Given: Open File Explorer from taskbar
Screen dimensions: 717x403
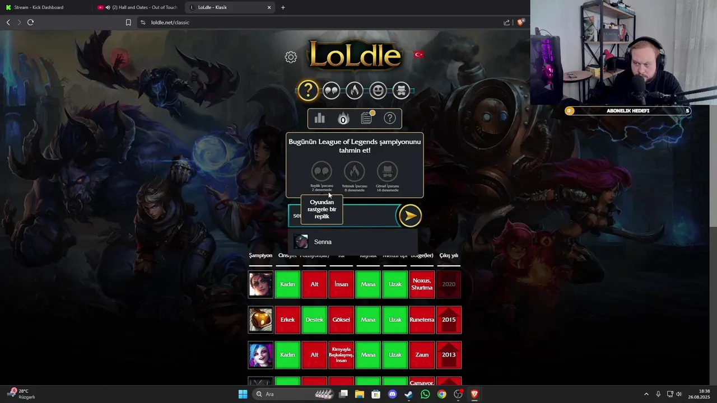Looking at the screenshot, I should [x=360, y=394].
